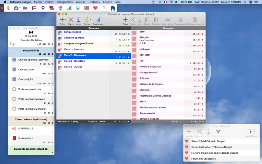Show the banks Graphique chart icon
This screenshot has width=262, height=164.
98,21
